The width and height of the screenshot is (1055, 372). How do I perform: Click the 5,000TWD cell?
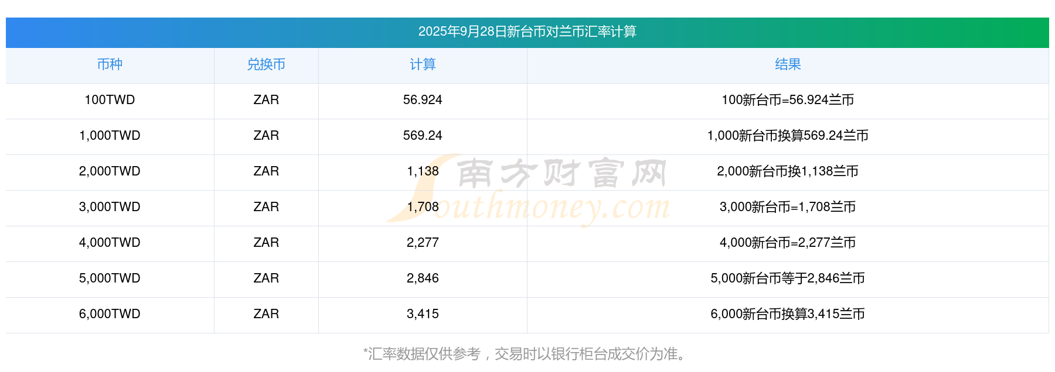point(110,278)
